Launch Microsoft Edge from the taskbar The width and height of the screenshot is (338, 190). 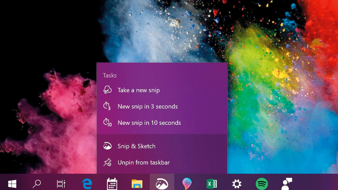point(87,184)
